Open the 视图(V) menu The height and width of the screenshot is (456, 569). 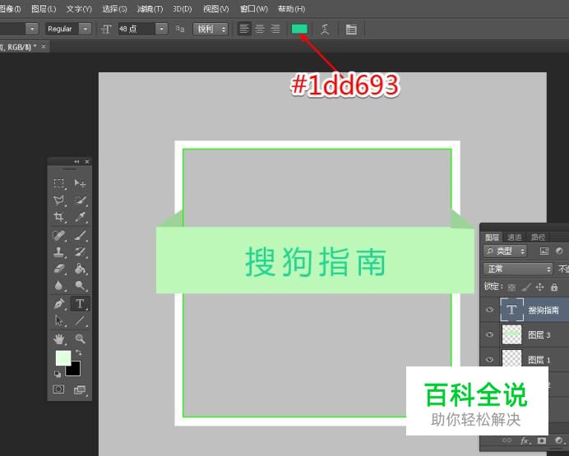[x=215, y=9]
